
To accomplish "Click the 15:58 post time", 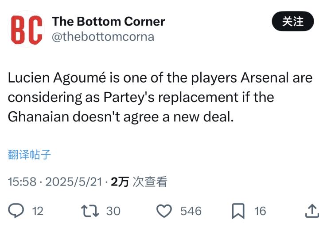I will click(x=22, y=182).
